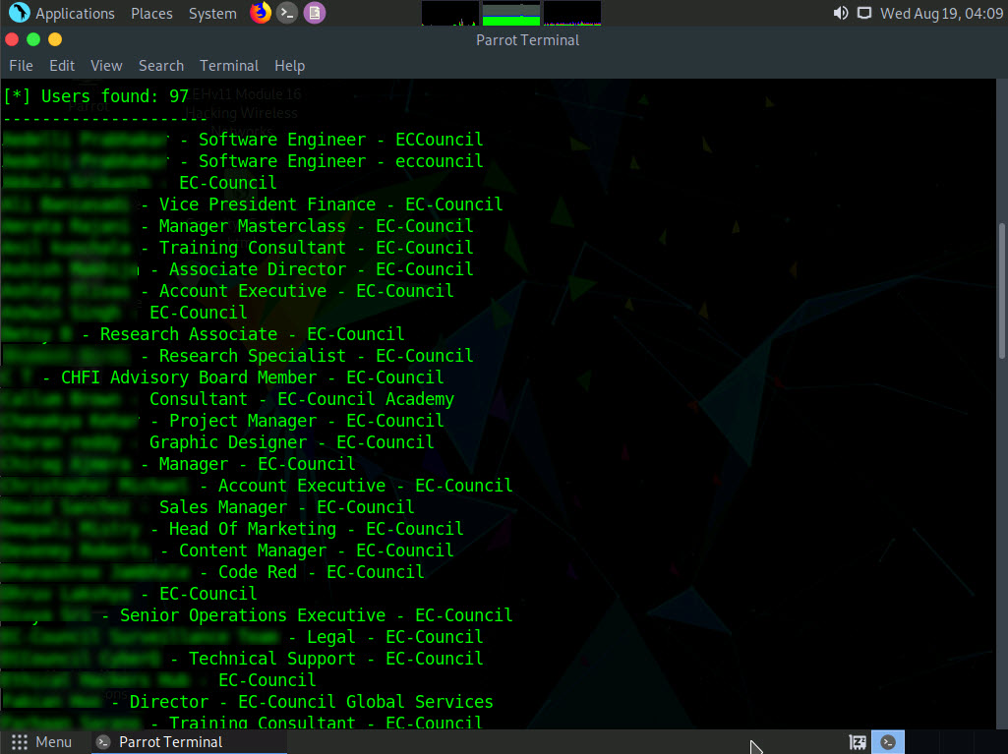Click the "Vice President Finance" line

coord(253,204)
